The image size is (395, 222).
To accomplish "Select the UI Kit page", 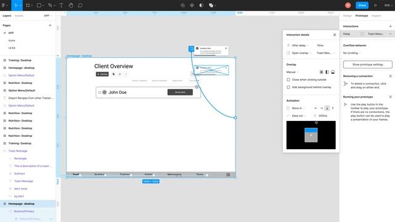I will pyautogui.click(x=12, y=48).
